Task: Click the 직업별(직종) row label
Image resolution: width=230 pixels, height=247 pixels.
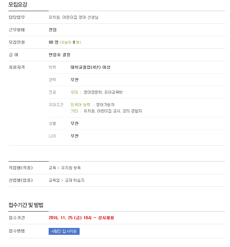Action: [21, 168]
